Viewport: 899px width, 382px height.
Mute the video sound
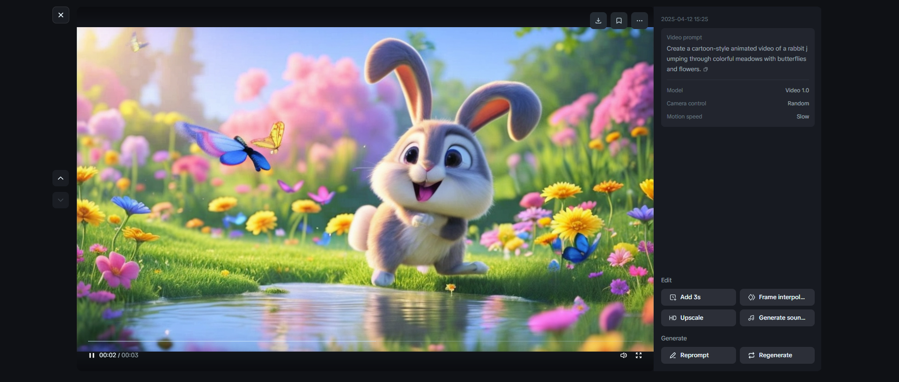[624, 355]
